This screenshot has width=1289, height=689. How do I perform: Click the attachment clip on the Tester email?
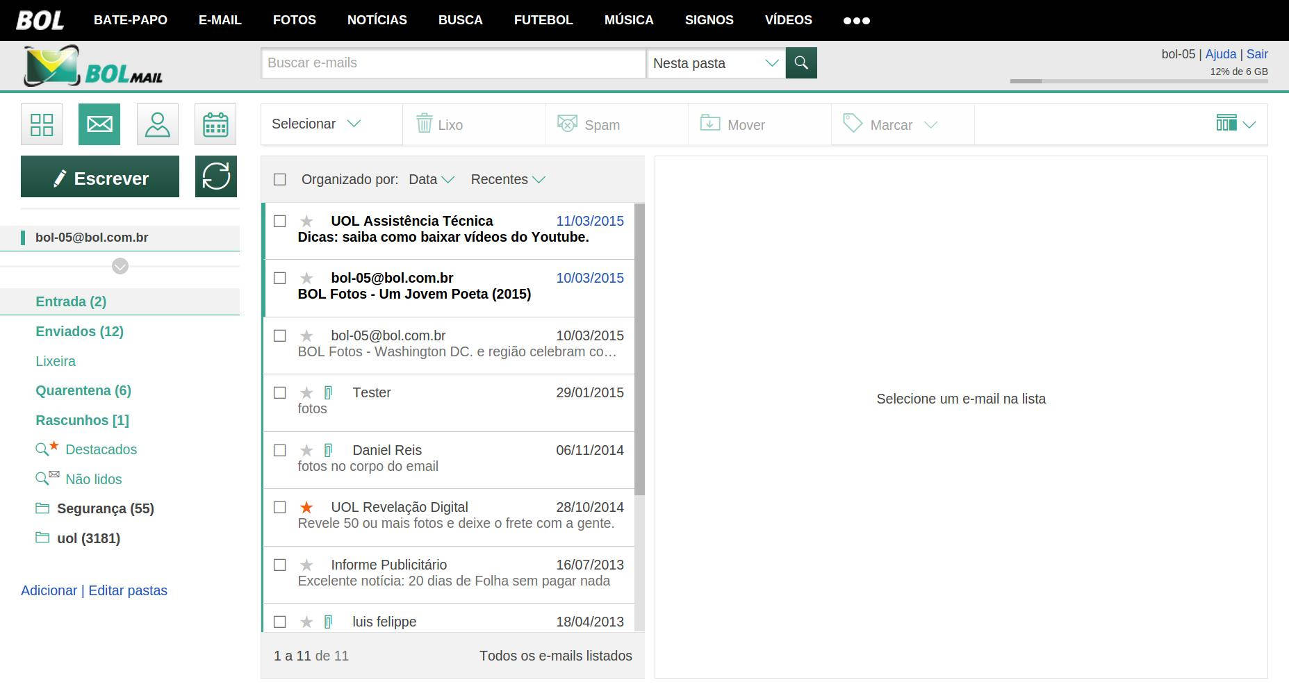coord(329,393)
